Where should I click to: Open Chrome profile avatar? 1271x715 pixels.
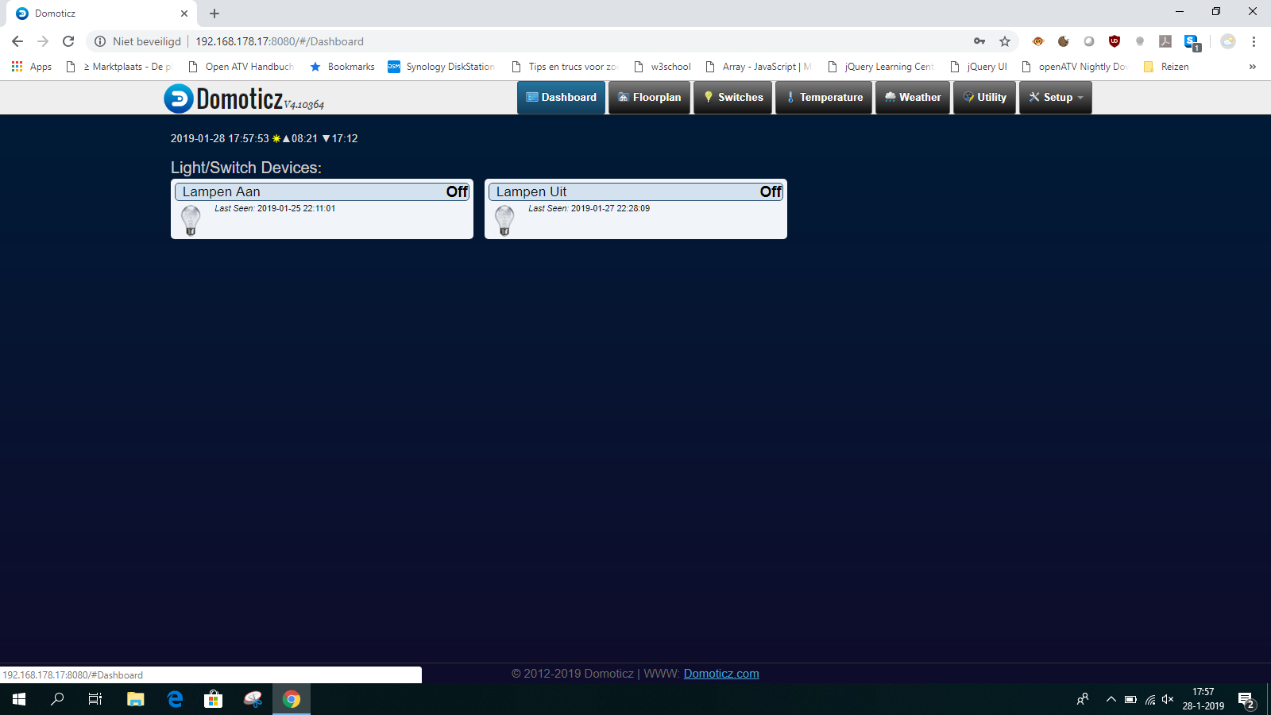(1228, 41)
